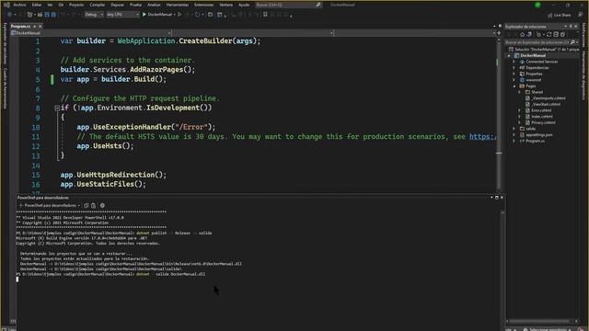
Task: Select appsettings.json file
Action: click(536, 135)
